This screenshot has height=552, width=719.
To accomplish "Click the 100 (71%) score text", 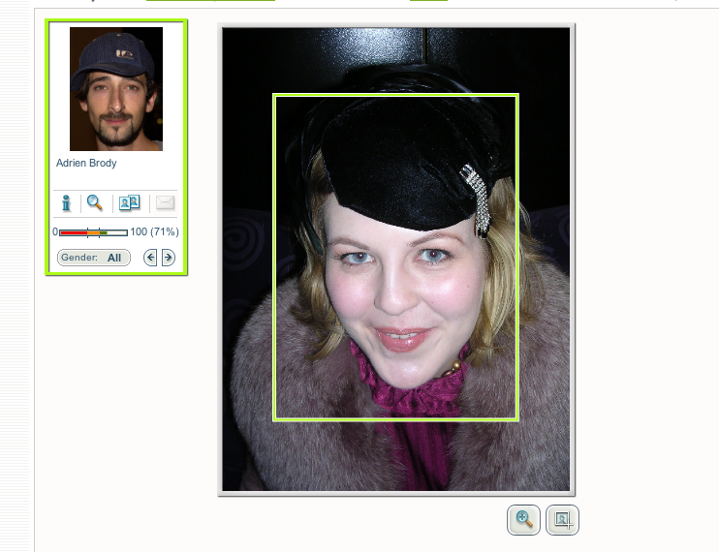I will coord(154,232).
